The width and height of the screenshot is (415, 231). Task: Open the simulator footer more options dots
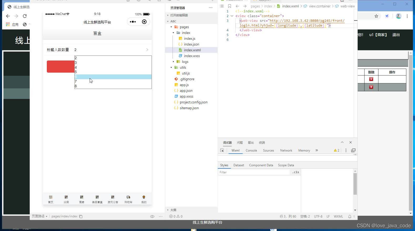click(x=161, y=217)
